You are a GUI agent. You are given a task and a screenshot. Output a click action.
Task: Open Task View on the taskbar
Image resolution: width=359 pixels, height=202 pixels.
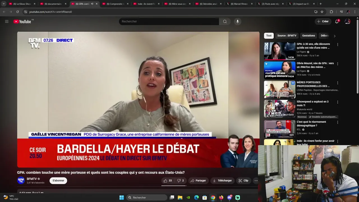(172, 198)
